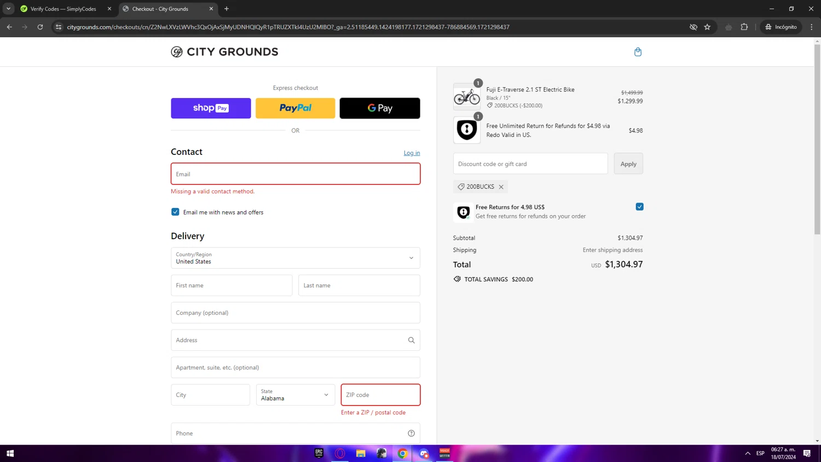Click the Incógnito profile indicator
Image resolution: width=821 pixels, height=462 pixels.
coord(781,27)
